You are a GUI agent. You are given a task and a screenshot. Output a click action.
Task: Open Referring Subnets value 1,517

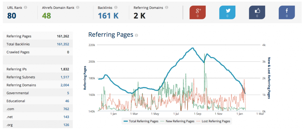pyautogui.click(x=65, y=77)
